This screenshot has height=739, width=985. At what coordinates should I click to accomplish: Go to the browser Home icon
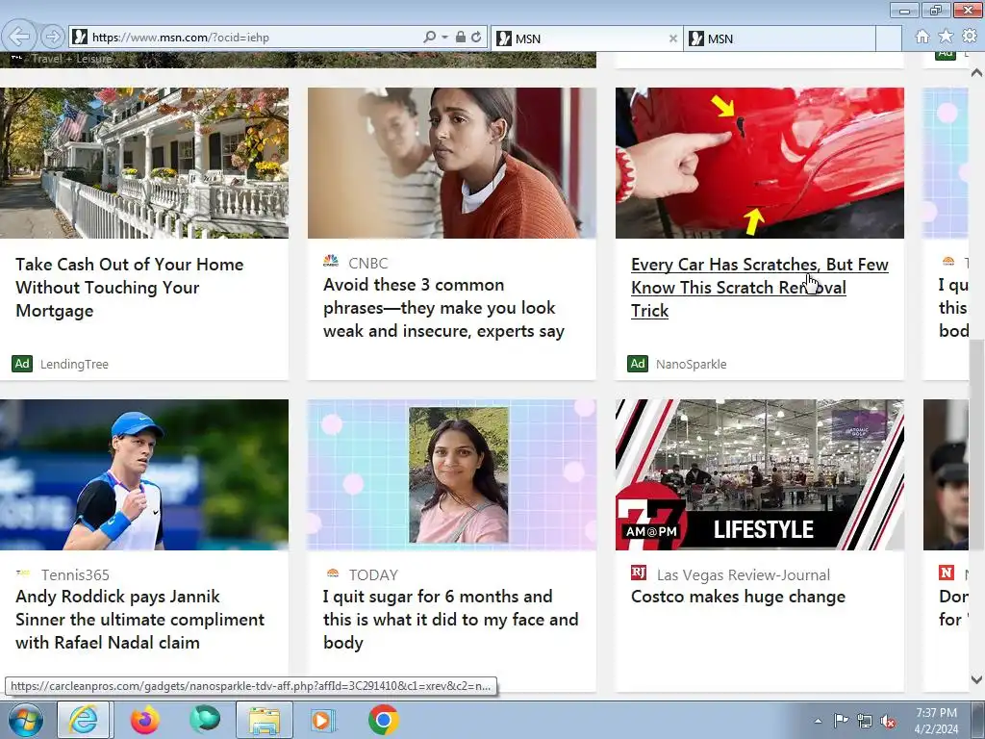click(x=922, y=37)
